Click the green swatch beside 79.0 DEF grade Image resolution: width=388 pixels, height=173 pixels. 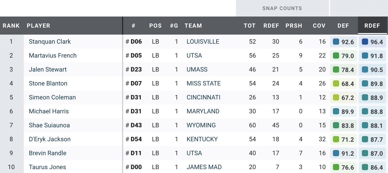click(x=336, y=56)
